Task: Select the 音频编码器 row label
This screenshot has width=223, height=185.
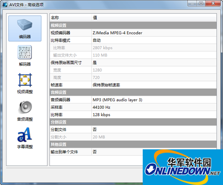Action: tap(60, 100)
